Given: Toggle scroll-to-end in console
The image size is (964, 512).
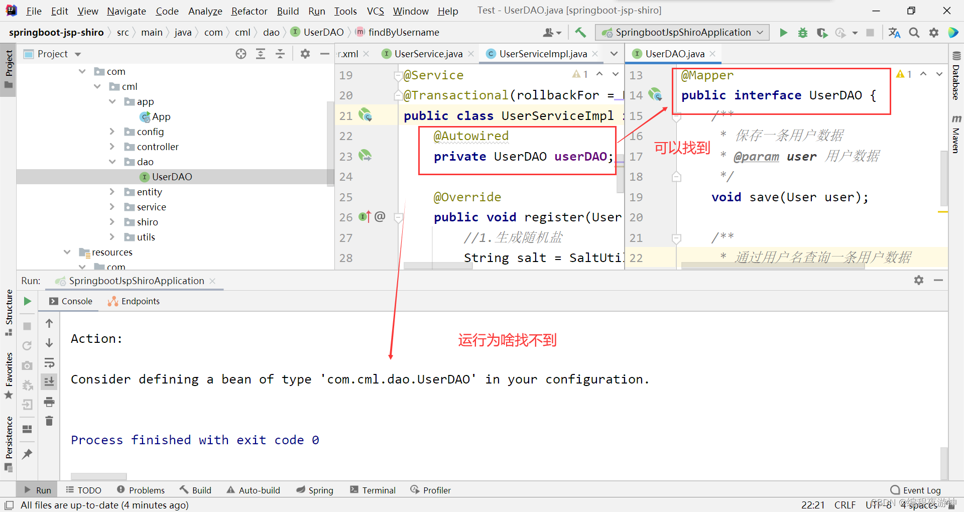Looking at the screenshot, I should 49,381.
